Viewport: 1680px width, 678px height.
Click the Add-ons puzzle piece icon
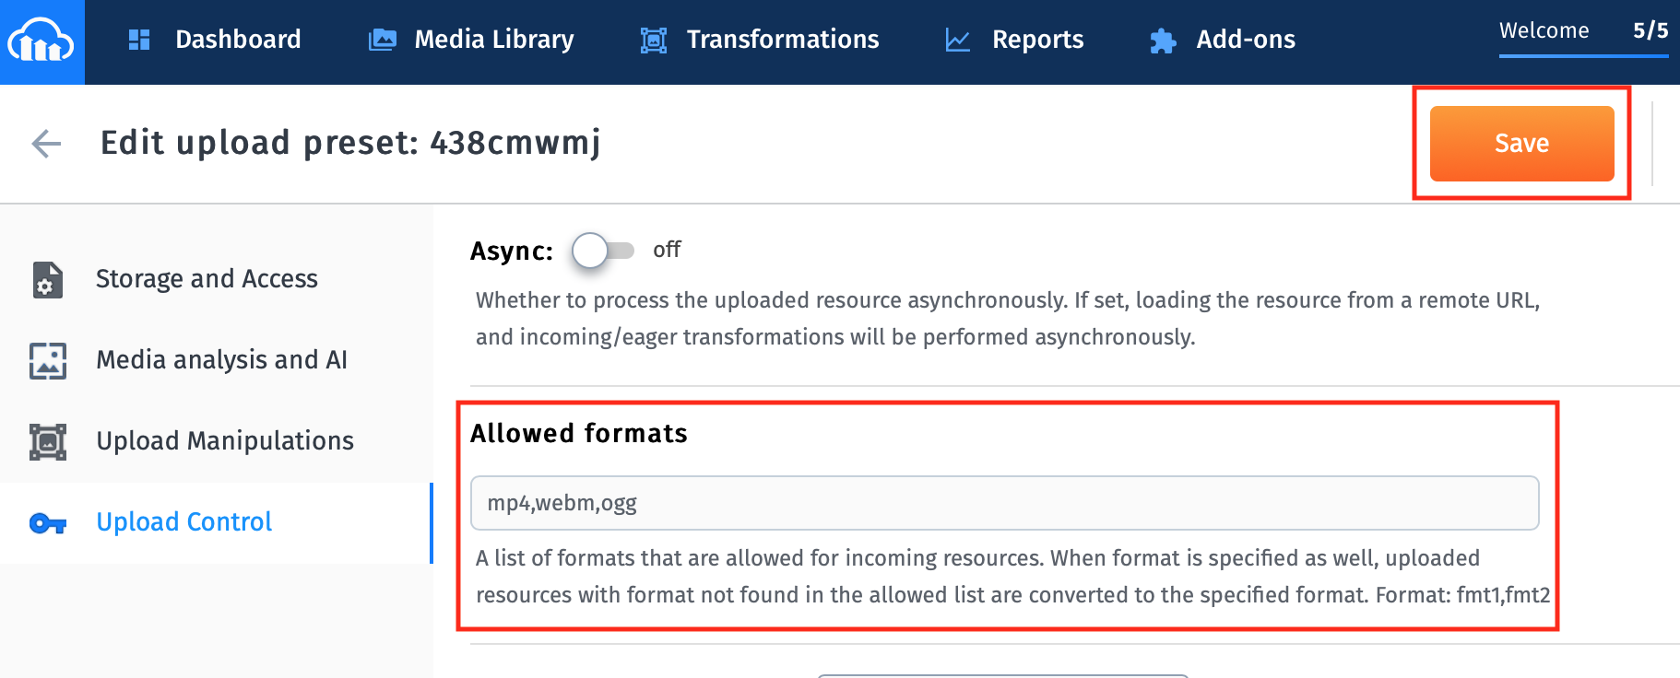1163,41
